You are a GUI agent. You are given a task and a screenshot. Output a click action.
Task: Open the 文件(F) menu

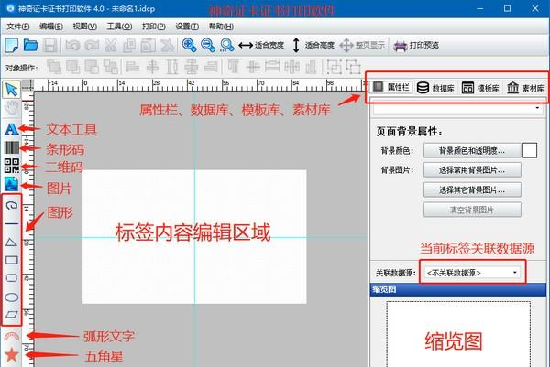pos(18,27)
